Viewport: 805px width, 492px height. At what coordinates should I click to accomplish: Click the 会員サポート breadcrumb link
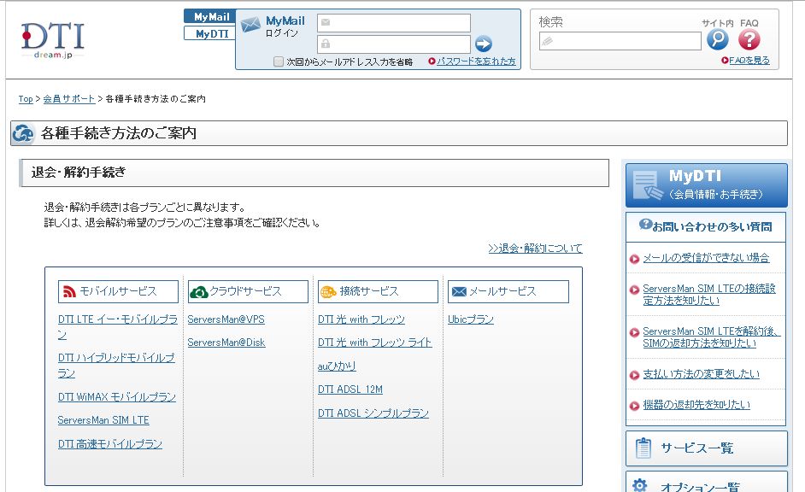(x=69, y=99)
